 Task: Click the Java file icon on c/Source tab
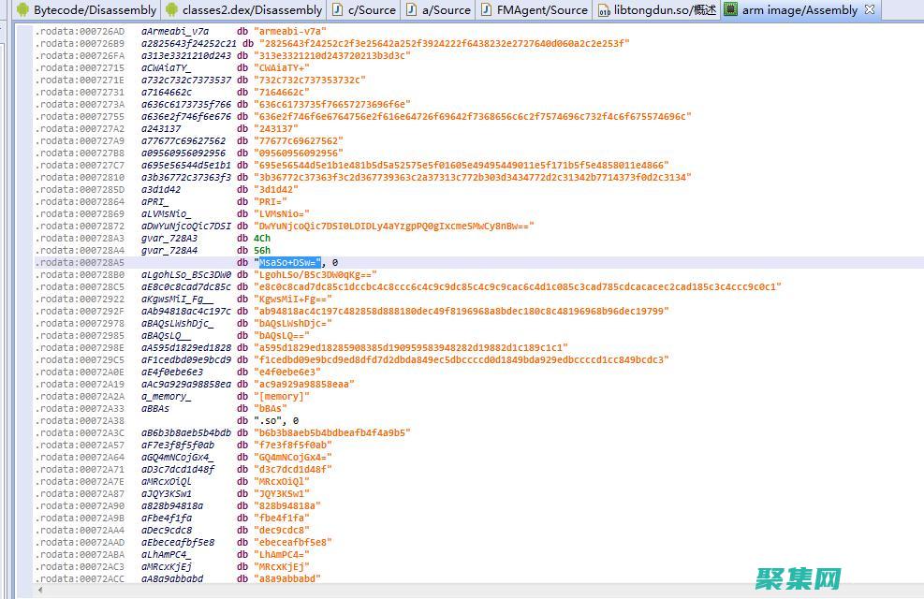coord(337,10)
